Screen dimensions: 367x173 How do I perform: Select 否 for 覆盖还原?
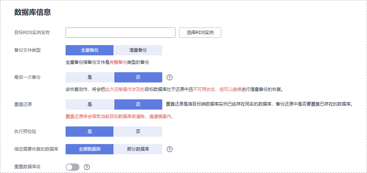[138, 104]
